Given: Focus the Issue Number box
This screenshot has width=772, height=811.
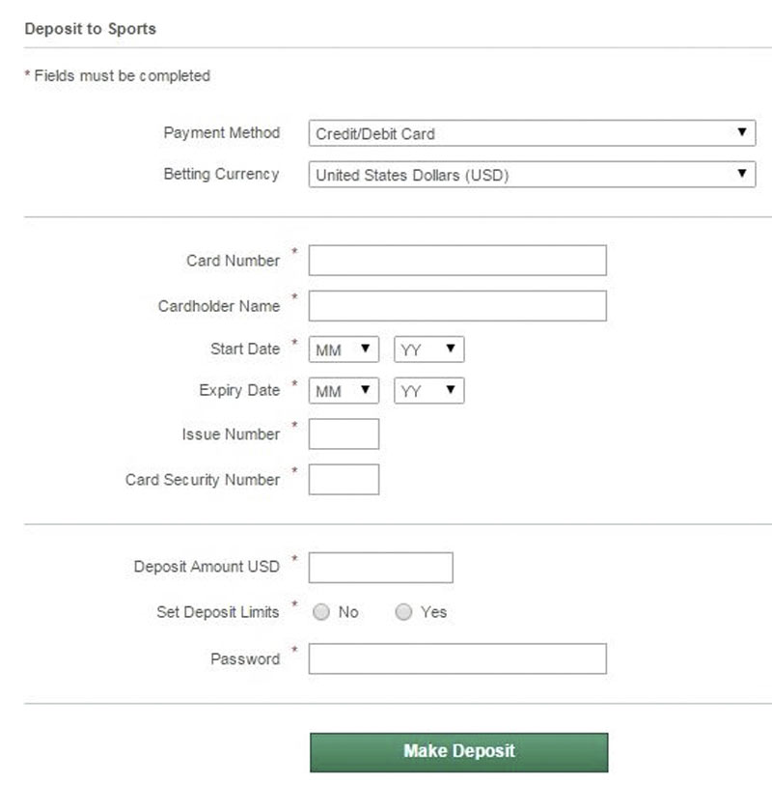Looking at the screenshot, I should point(344,434).
